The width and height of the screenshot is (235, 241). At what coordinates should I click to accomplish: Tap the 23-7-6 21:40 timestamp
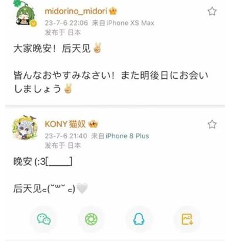tap(66, 136)
